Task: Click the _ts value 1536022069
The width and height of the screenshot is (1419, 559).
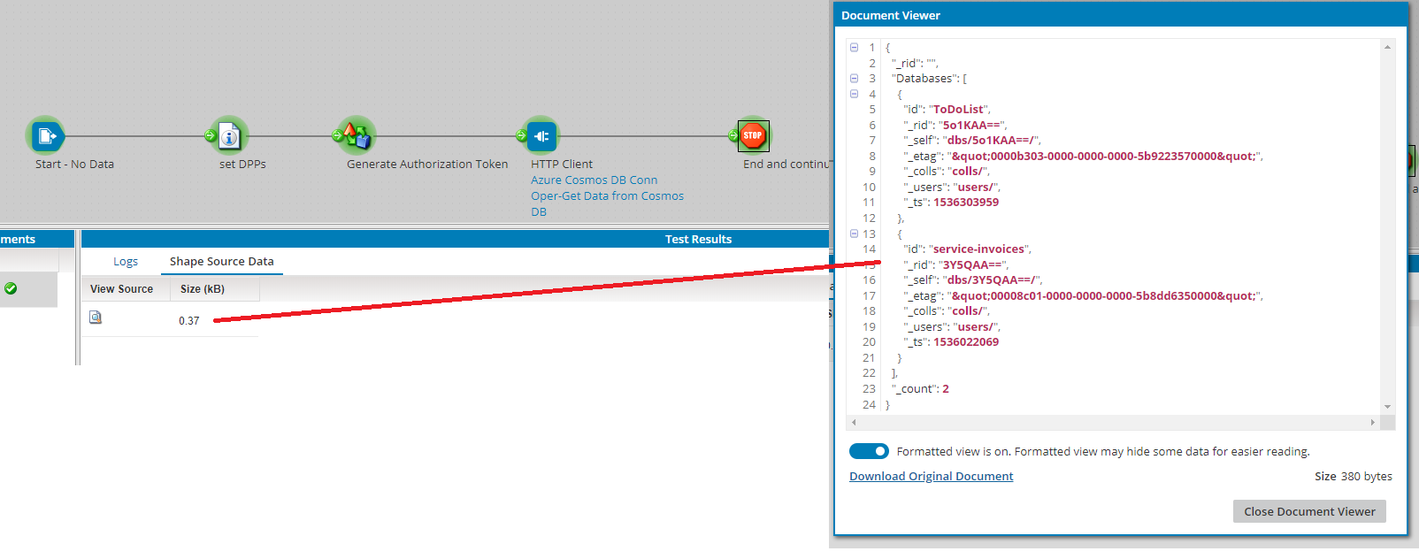Action: tap(966, 342)
